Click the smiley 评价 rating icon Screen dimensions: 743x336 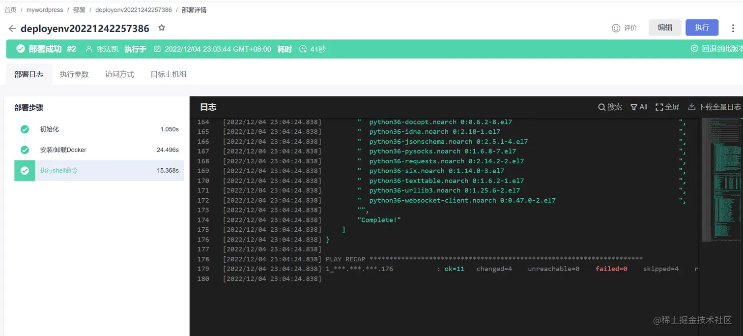tap(616, 28)
